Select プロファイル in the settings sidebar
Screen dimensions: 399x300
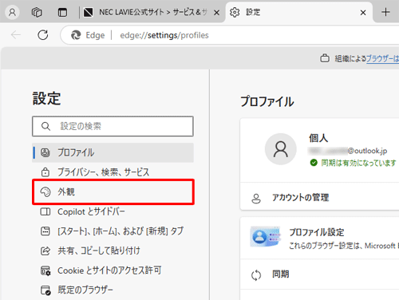tap(113, 152)
